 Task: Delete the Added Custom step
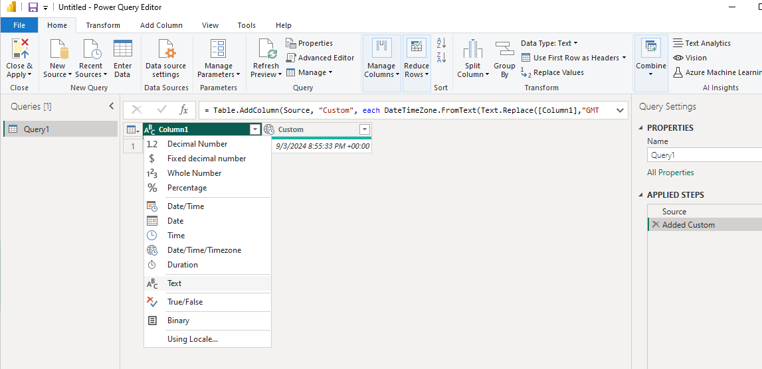pyautogui.click(x=656, y=224)
